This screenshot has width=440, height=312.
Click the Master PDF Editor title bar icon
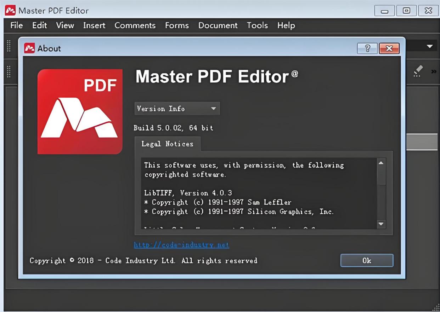coord(10,10)
